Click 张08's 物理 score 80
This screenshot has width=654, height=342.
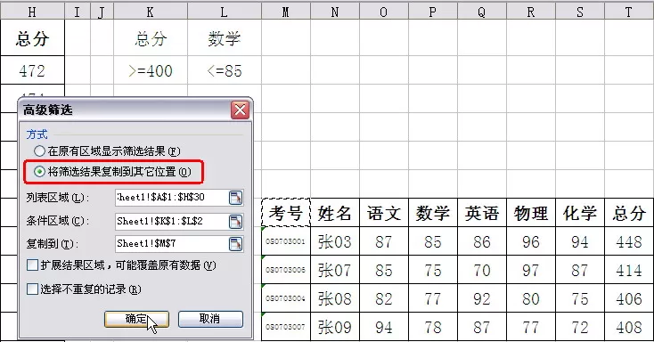(x=531, y=298)
